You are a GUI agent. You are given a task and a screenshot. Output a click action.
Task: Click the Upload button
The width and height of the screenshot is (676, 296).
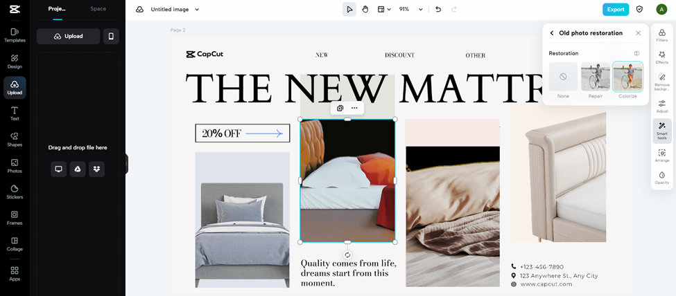point(69,37)
